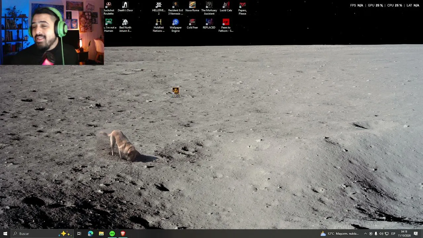Click the Resident Evil 3 Nemesis shortcut
This screenshot has width=423, height=238.
click(x=175, y=8)
